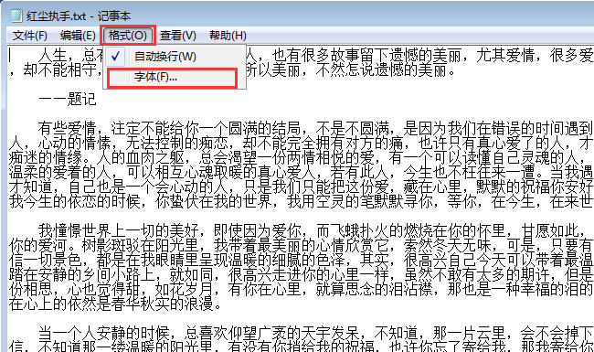Click text 在心上的依然是春华秋实的浪漫。
Image resolution: width=594 pixels, height=352 pixels.
tap(116, 304)
